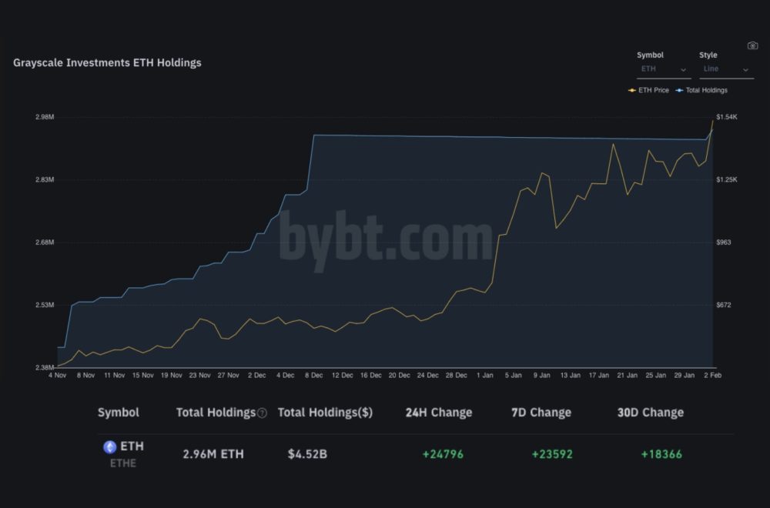Viewport: 770px width, 508px height.
Task: Click the Total Holdings help icon
Action: (x=263, y=413)
